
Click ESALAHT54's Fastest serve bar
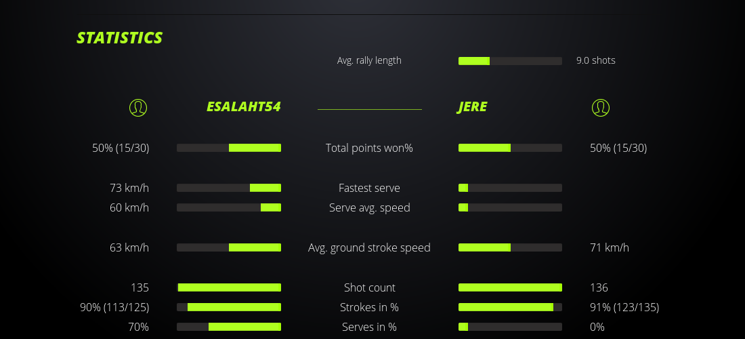click(229, 188)
